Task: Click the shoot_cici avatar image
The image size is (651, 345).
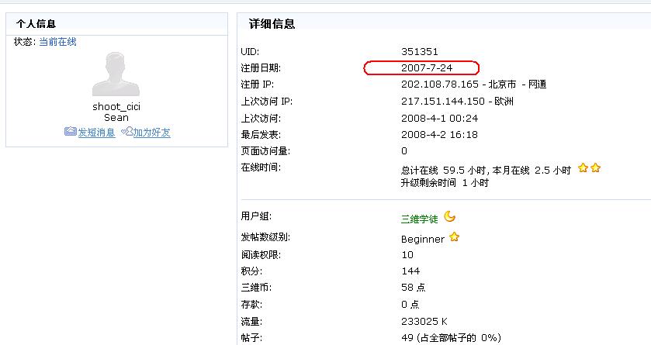Action: (x=116, y=74)
